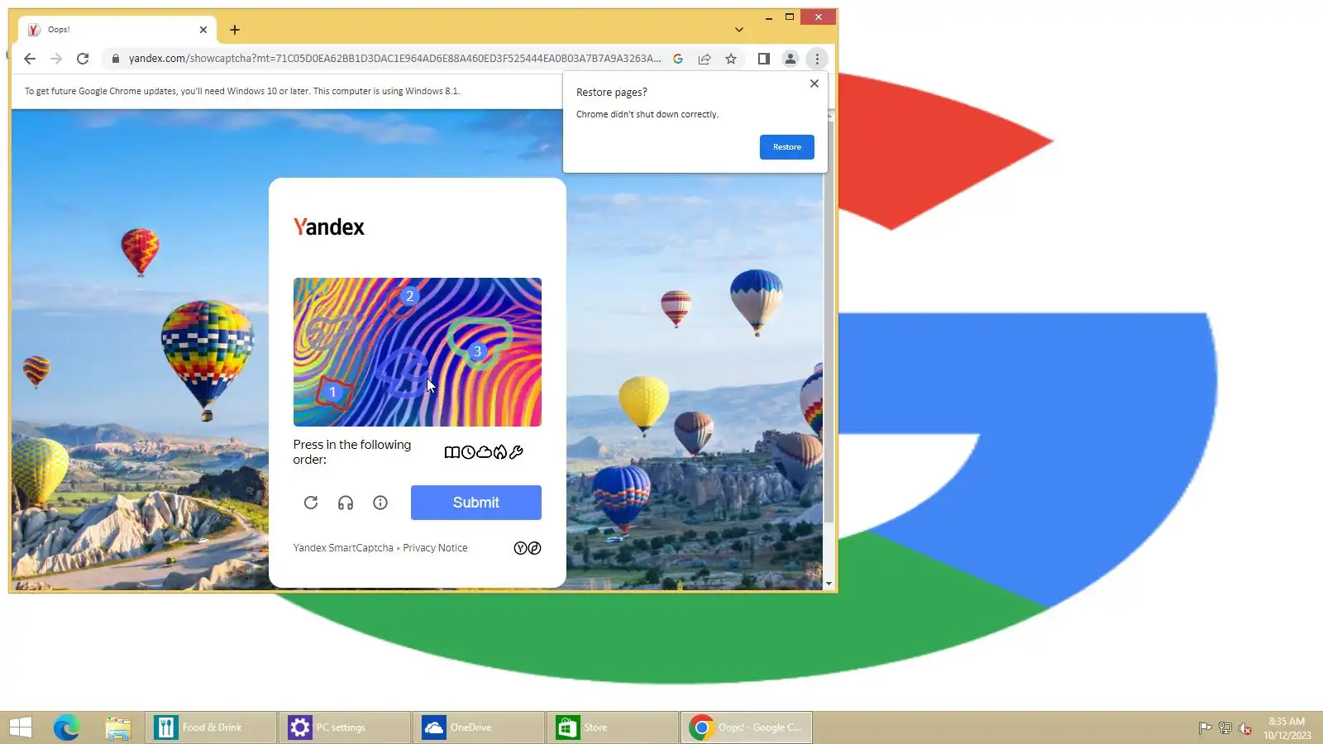Click the Action Center flag icon

click(x=1206, y=728)
